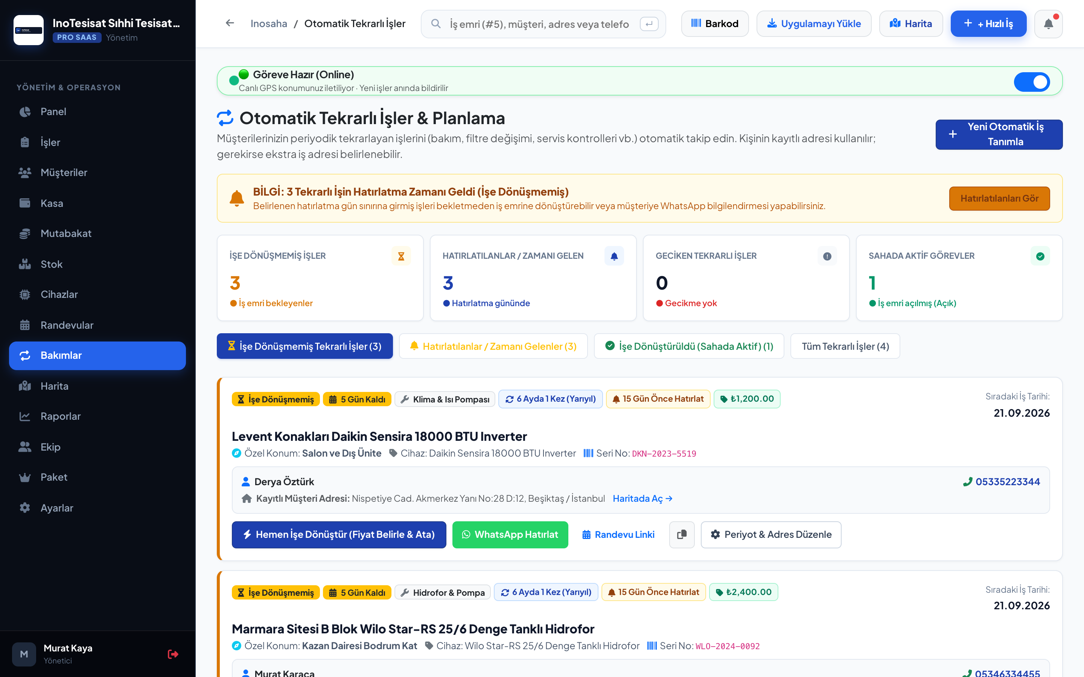Open Periyot & Adres Düzenle
This screenshot has width=1084, height=677.
pos(771,534)
